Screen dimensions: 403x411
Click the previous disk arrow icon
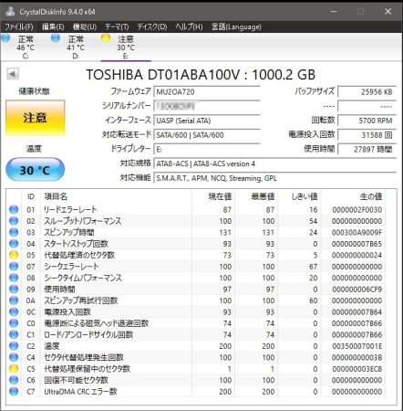[x=13, y=74]
